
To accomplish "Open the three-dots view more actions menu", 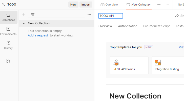I will coord(89,15).
